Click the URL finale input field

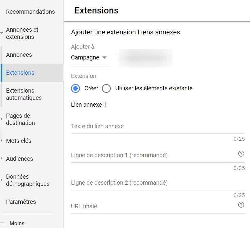click(152, 206)
